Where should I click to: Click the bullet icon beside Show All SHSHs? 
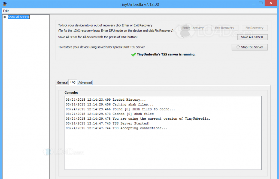point(5,17)
